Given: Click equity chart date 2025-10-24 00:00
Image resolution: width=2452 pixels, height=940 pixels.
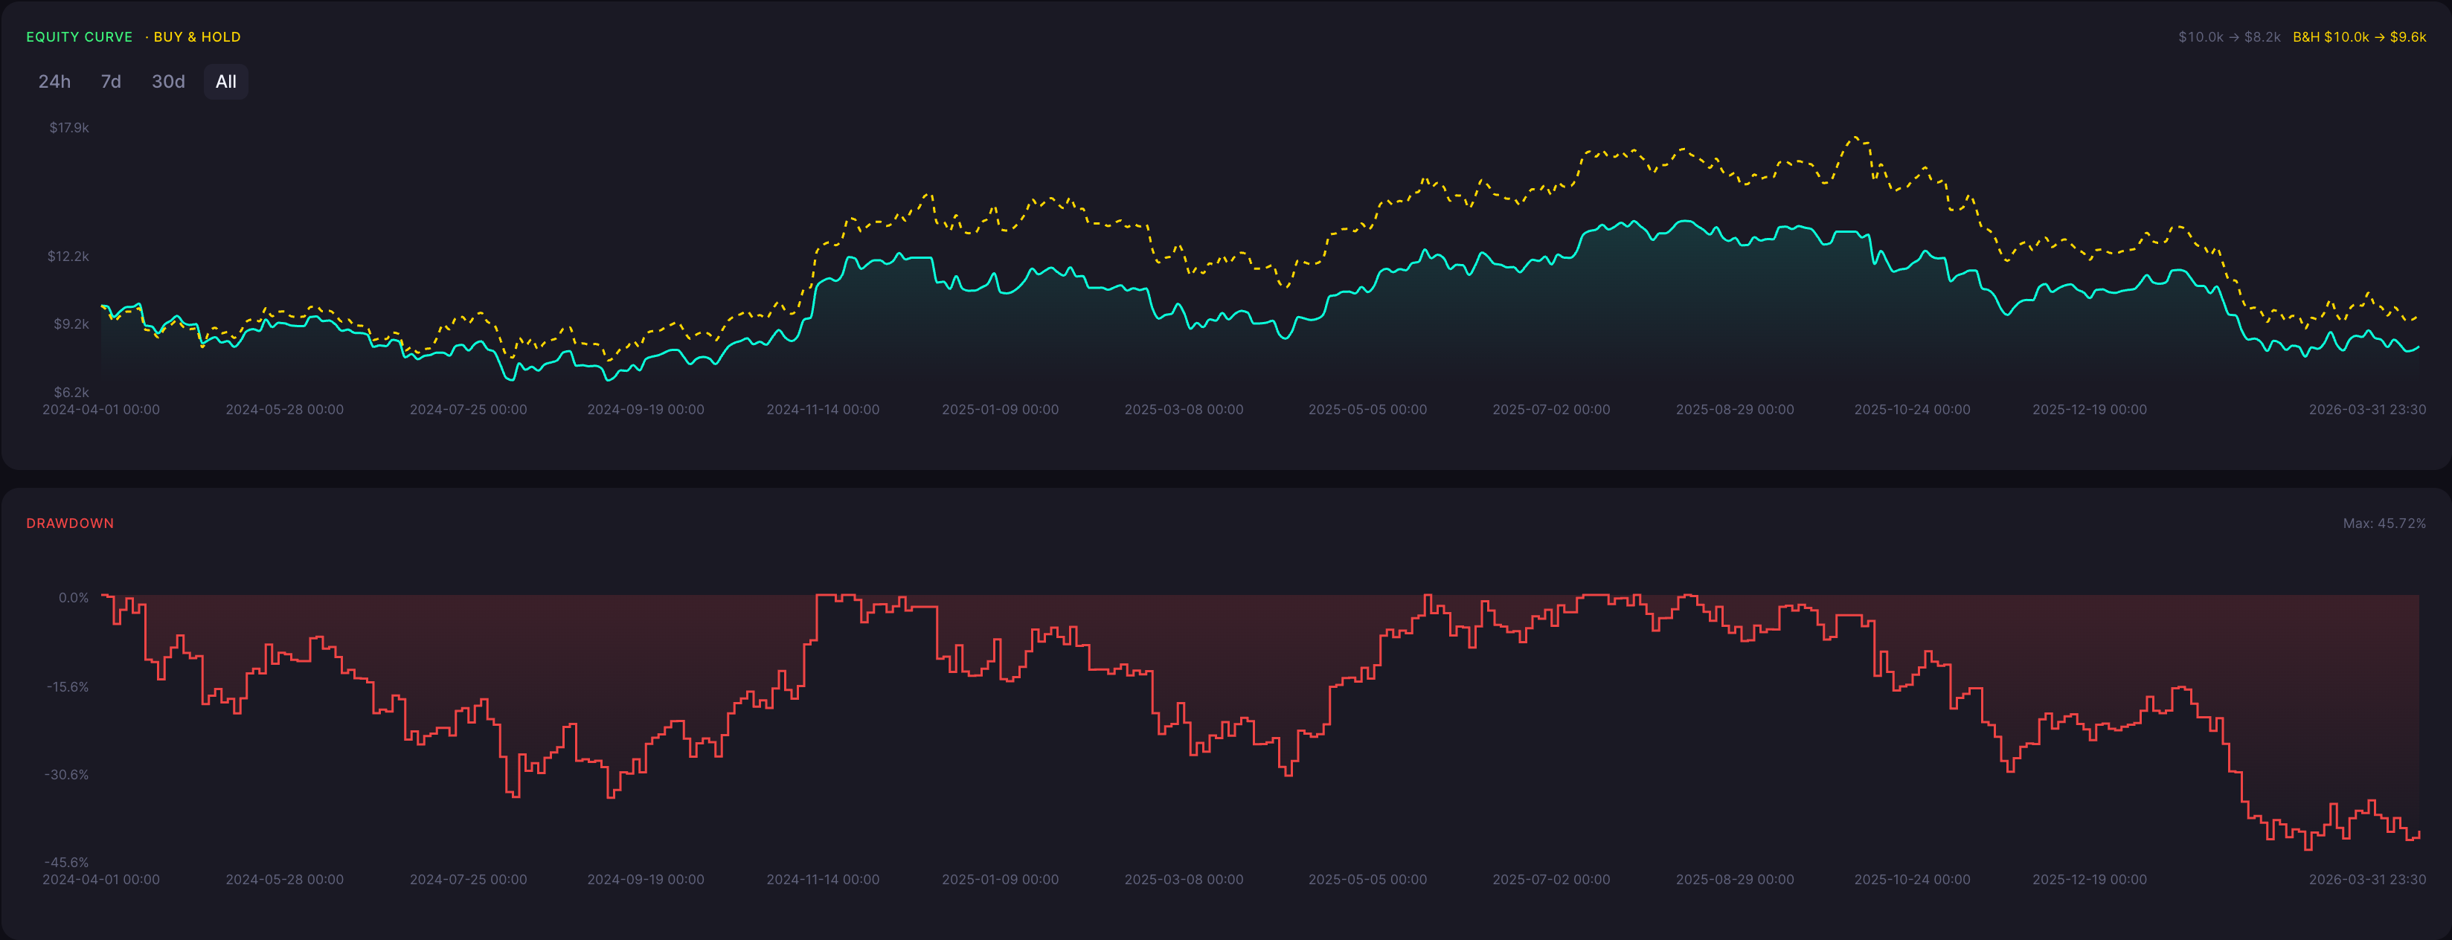Looking at the screenshot, I should tap(1913, 409).
